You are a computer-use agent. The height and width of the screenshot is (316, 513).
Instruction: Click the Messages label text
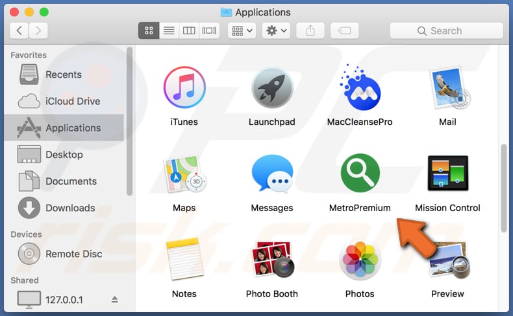[x=272, y=208]
